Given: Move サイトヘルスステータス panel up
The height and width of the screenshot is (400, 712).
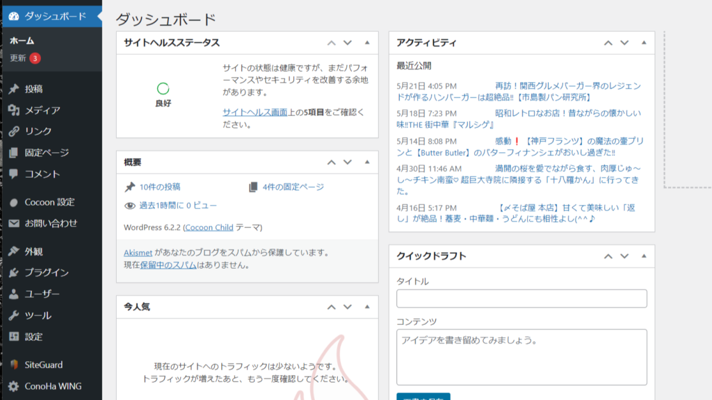Looking at the screenshot, I should (332, 43).
